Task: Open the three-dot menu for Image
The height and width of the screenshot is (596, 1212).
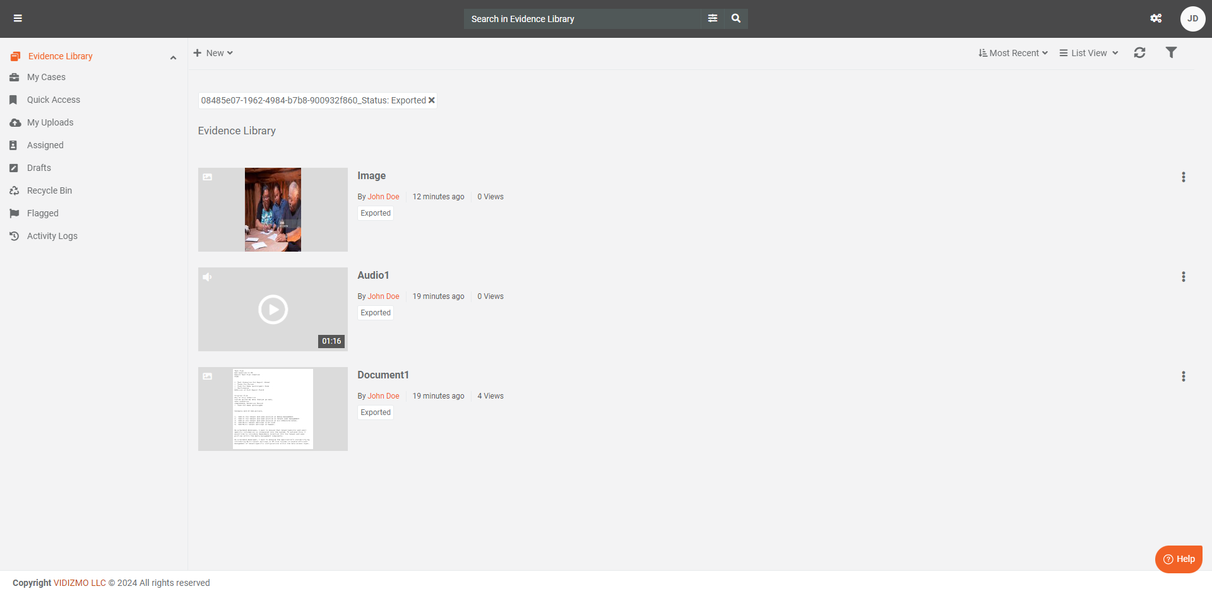Action: click(1184, 177)
